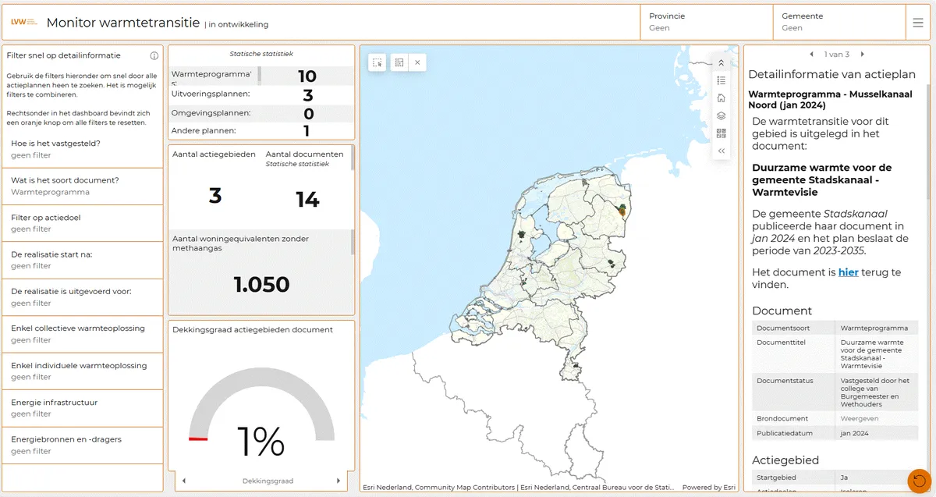Activate the second map selection tool
The width and height of the screenshot is (936, 497).
(x=400, y=62)
